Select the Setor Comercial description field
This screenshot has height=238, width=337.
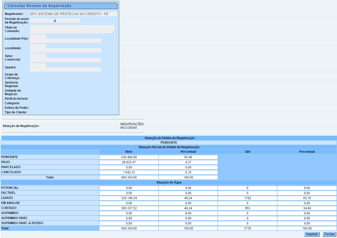pyautogui.click(x=73, y=60)
